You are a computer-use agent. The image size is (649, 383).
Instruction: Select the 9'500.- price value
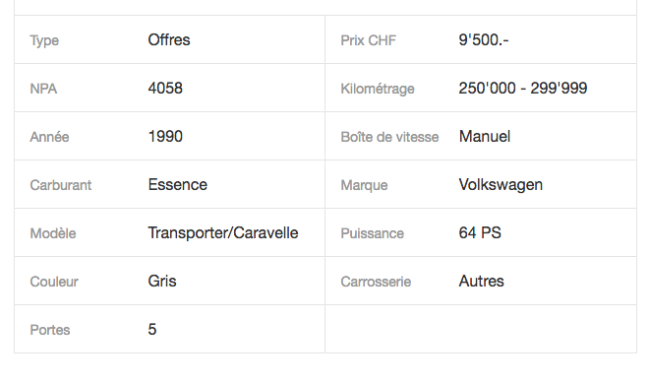(x=484, y=40)
